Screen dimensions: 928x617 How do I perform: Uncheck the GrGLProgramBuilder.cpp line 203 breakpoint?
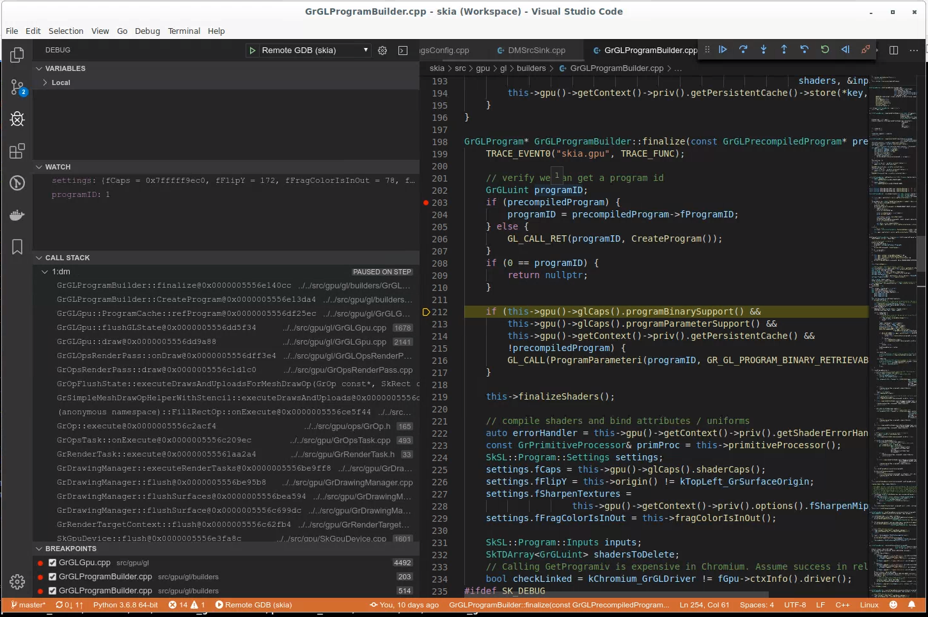point(52,577)
